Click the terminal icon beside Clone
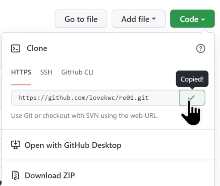Screen dimensions: 220x186 16,48
